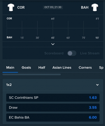Switch to the Goals tab
This screenshot has height=126, width=105.
click(x=26, y=68)
